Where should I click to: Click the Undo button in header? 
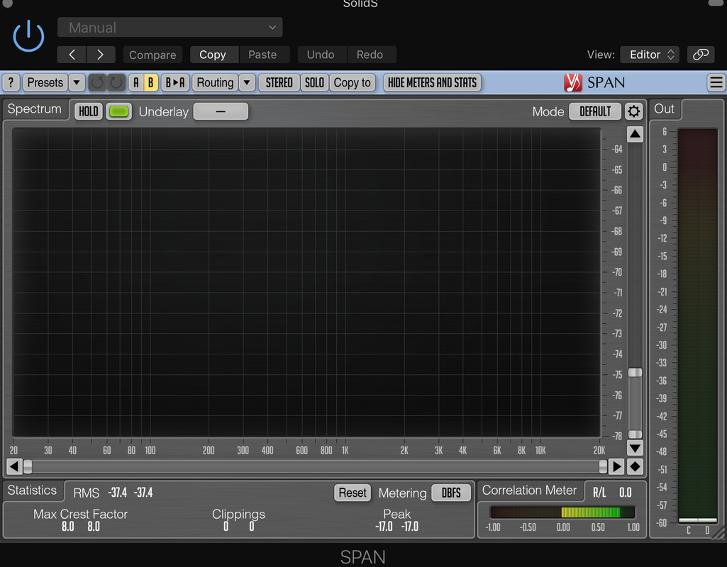tap(321, 55)
